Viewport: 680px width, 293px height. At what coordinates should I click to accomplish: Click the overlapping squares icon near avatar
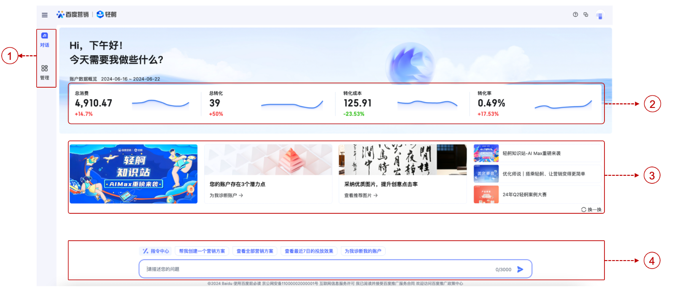pyautogui.click(x=586, y=14)
